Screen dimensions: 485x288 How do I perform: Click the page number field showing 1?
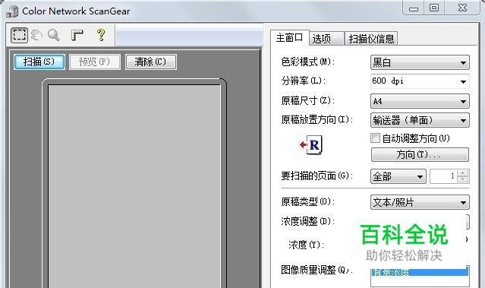[443, 176]
